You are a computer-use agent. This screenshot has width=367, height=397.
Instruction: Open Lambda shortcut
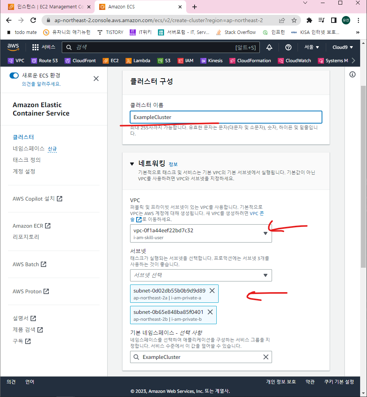138,61
